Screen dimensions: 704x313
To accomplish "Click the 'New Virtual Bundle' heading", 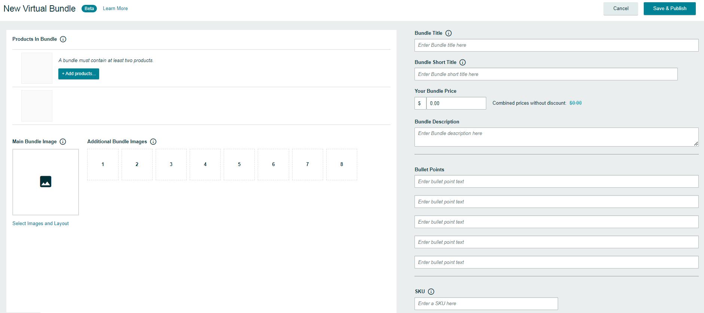I will (x=40, y=9).
